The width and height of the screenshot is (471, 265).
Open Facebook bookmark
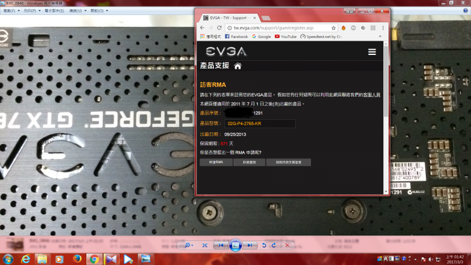236,37
